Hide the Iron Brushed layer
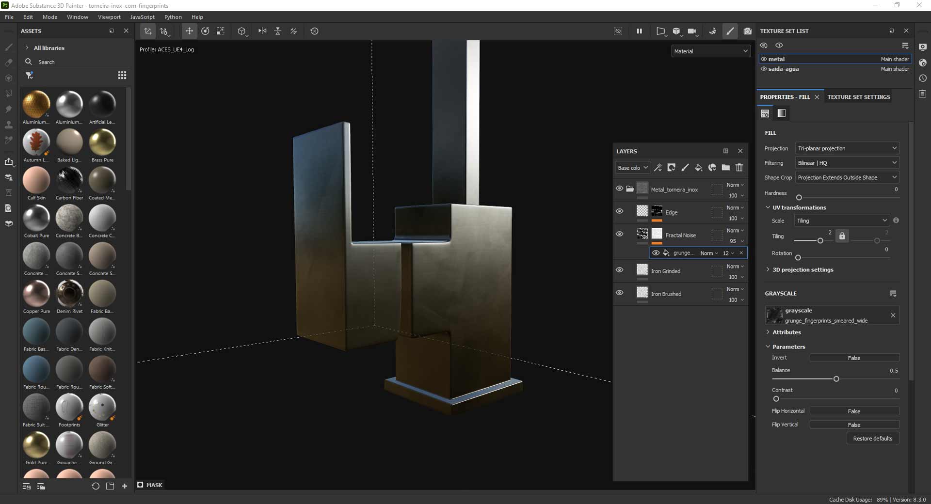Screen dimensions: 931x504 (x=619, y=293)
